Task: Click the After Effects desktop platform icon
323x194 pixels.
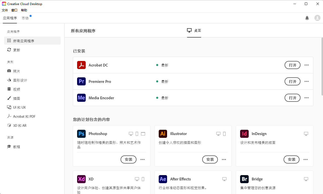Action: (x=224, y=179)
